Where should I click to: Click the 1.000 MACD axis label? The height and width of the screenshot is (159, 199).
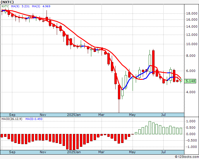click(x=191, y=121)
